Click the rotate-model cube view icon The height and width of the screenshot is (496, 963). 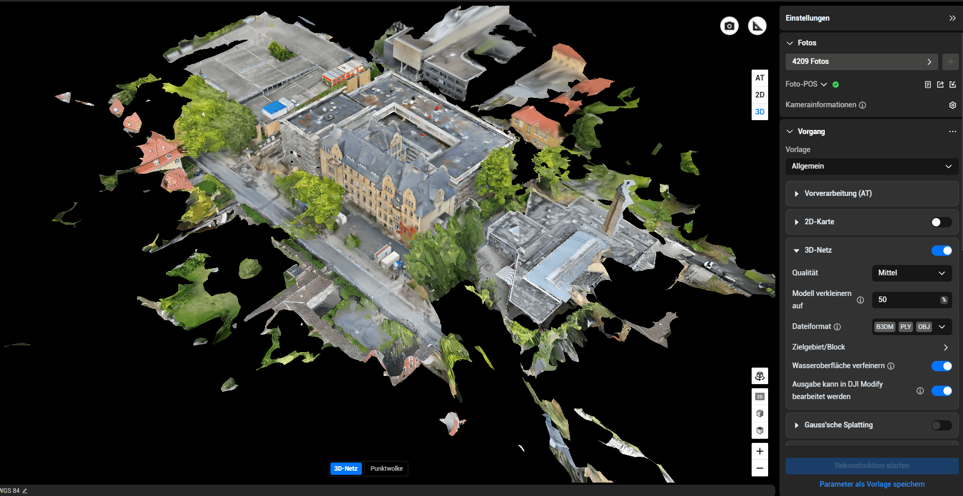759,376
